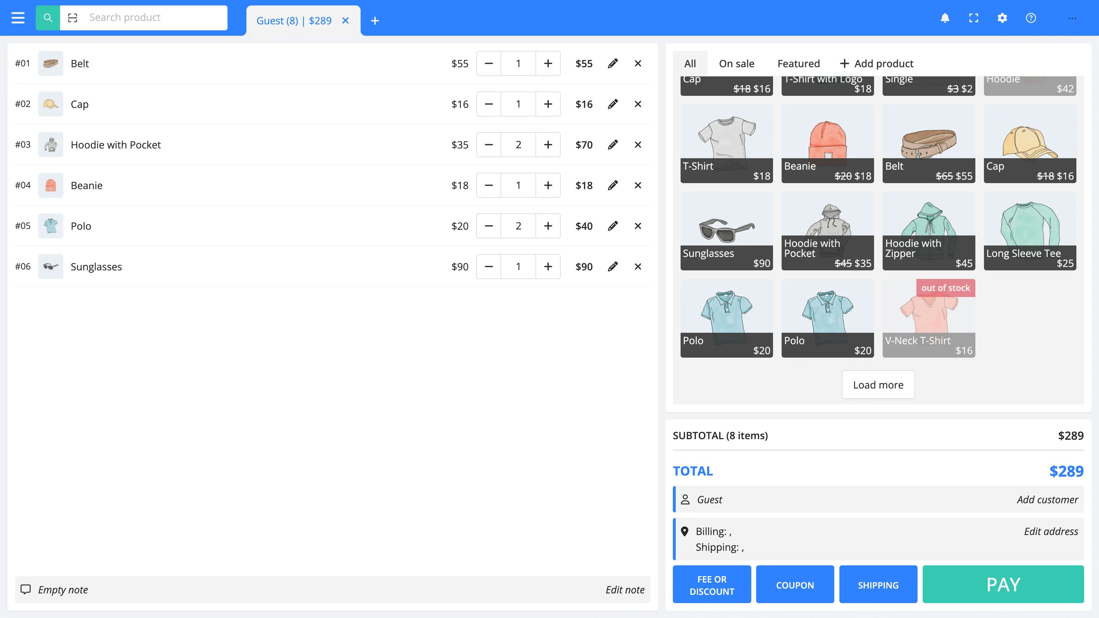Screen dimensions: 1099x618
Task: Click the Search product input field
Action: [154, 18]
